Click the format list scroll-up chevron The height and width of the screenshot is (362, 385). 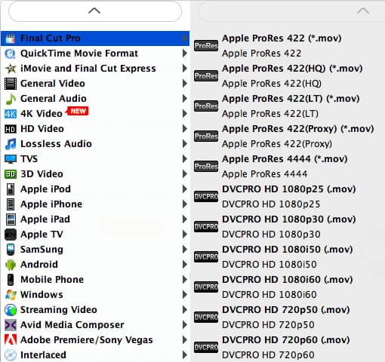[x=94, y=11]
